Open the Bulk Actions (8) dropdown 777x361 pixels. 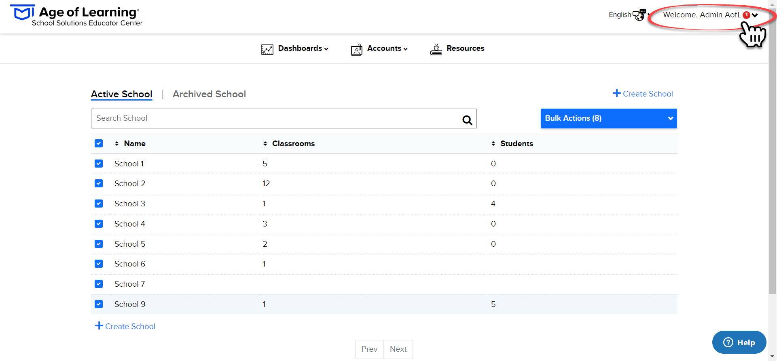(609, 118)
